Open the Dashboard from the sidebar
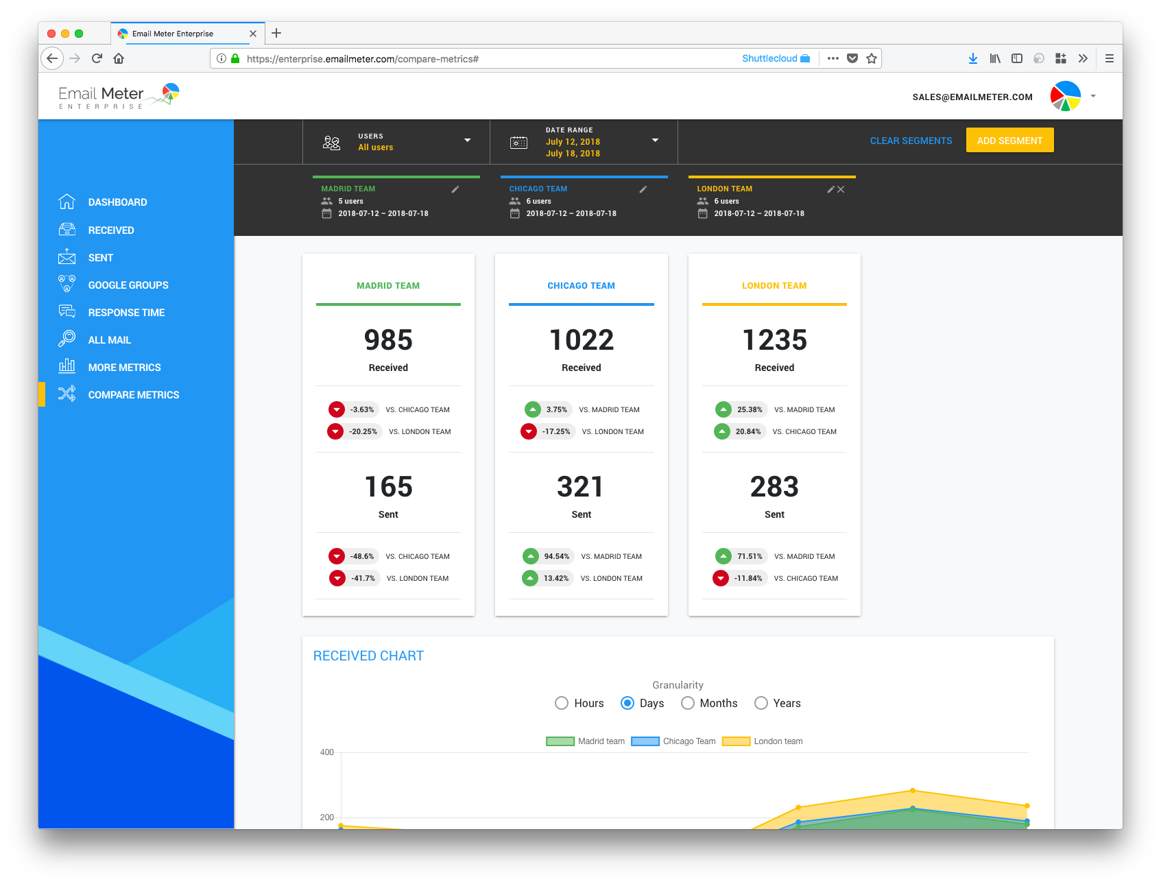Screen dimensions: 1161x884 (x=67, y=202)
